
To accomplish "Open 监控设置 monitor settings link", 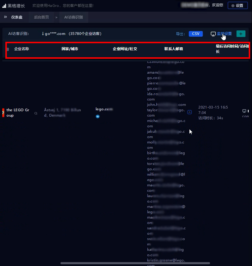I will coord(224,34).
